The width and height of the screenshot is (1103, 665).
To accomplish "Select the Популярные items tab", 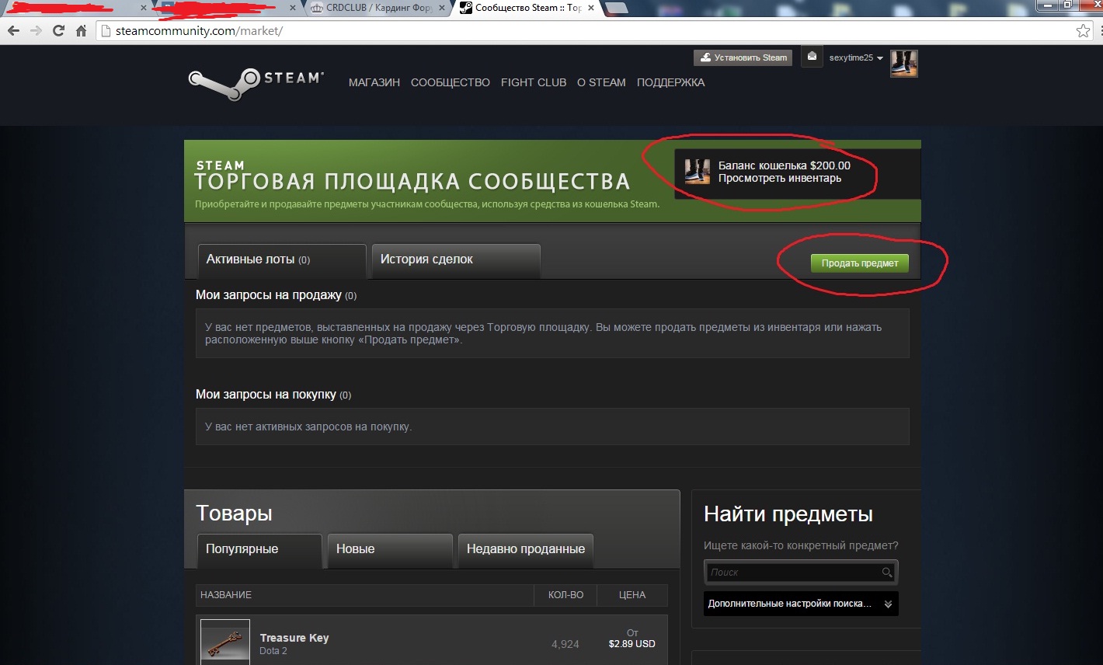I will click(259, 551).
